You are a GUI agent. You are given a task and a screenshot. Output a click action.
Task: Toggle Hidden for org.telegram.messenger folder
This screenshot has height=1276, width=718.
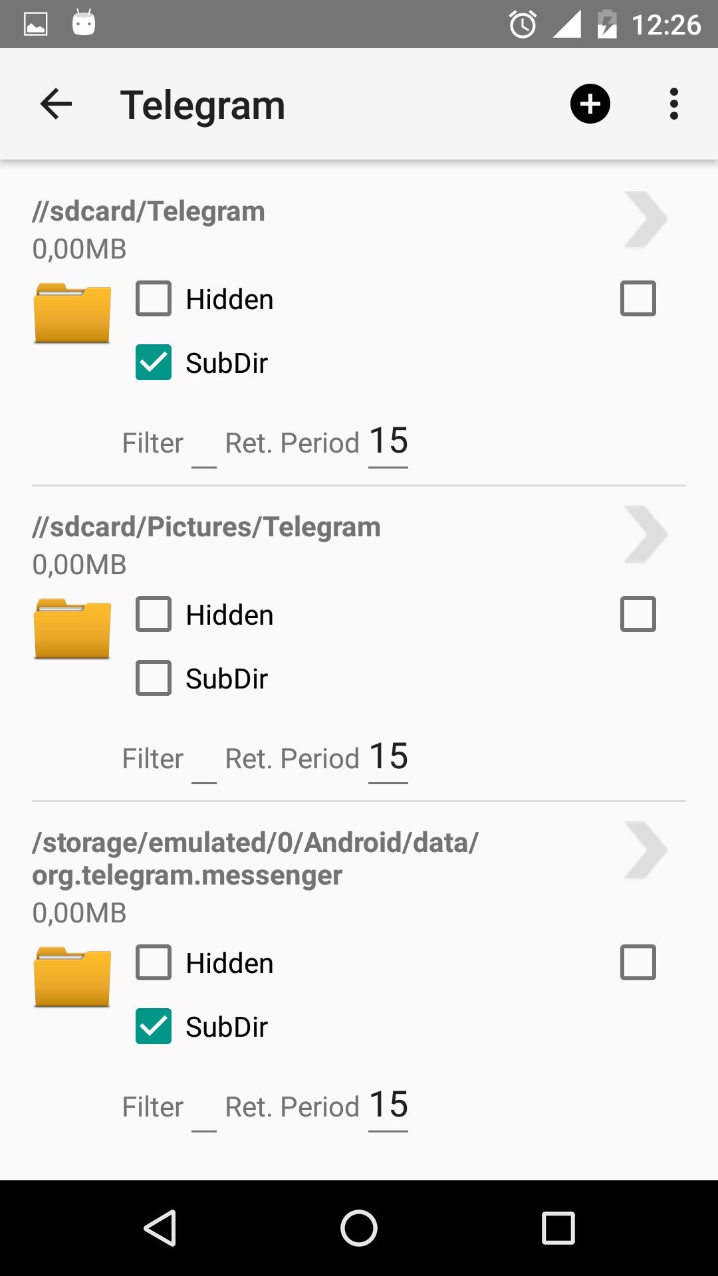pos(154,962)
